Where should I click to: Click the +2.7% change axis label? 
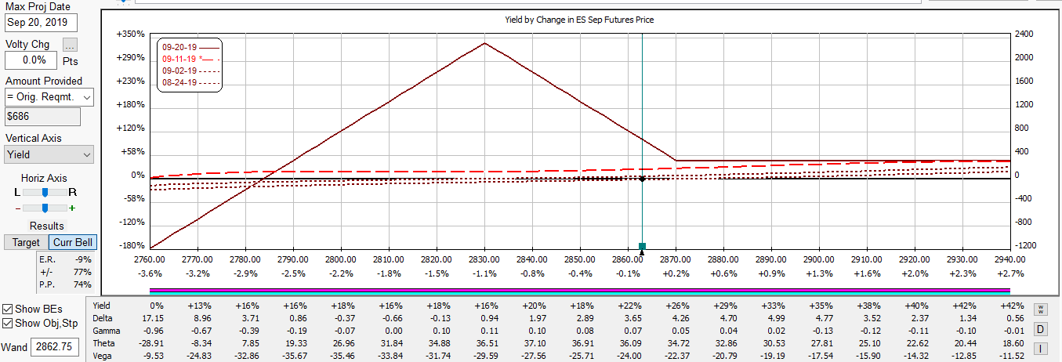click(x=1009, y=273)
